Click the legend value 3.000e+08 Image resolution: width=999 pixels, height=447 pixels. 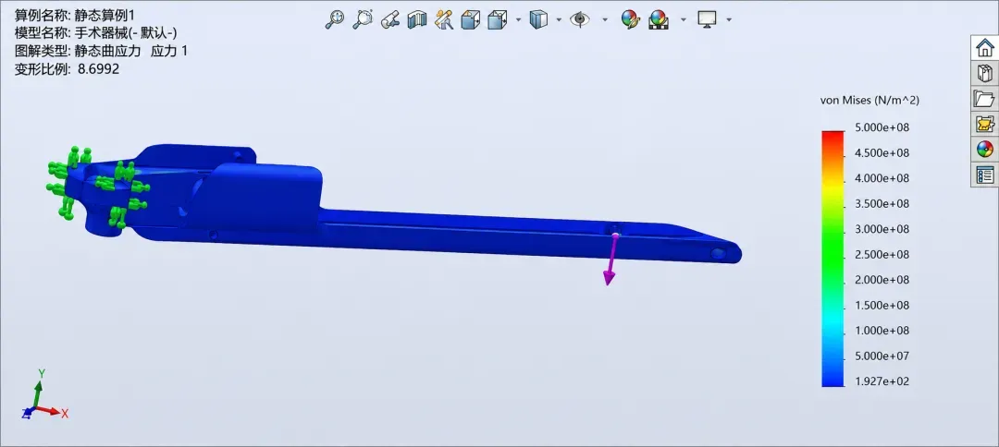tap(882, 229)
